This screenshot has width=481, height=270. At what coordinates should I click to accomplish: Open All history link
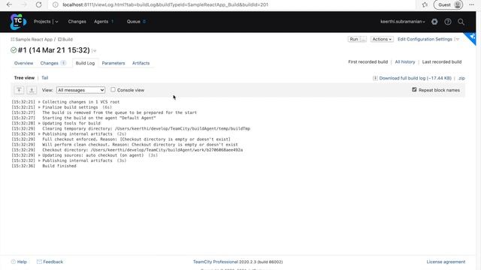click(405, 61)
